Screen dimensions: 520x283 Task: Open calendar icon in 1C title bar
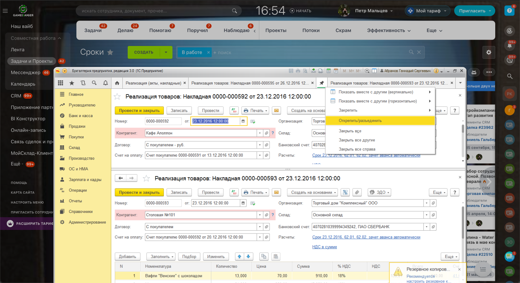[x=336, y=71]
